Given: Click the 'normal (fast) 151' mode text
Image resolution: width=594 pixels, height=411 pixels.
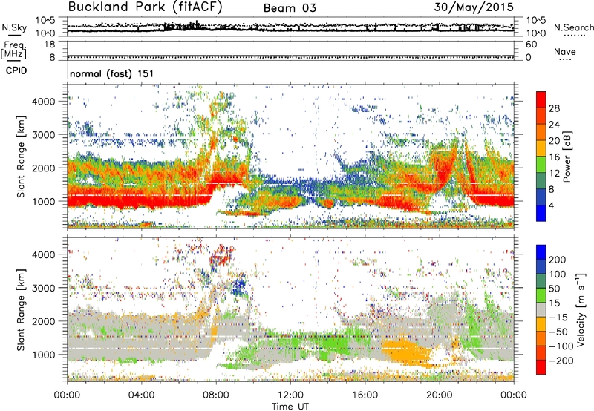Looking at the screenshot, I should coord(112,73).
